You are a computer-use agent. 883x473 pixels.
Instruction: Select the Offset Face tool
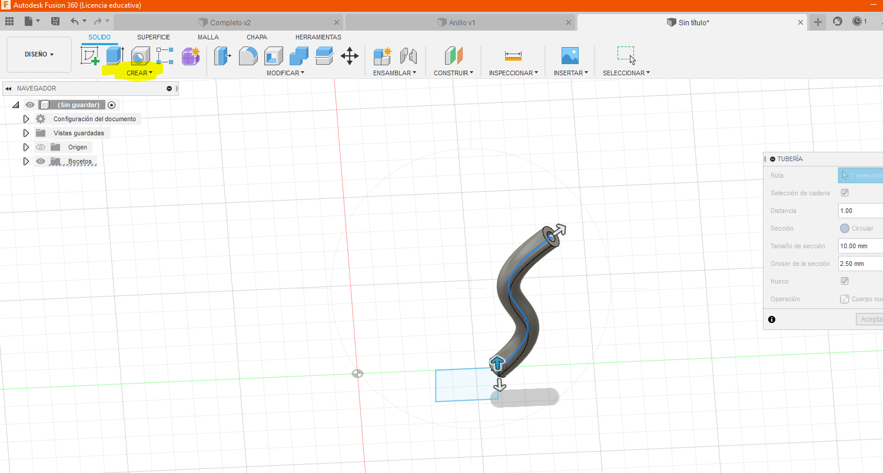point(324,56)
